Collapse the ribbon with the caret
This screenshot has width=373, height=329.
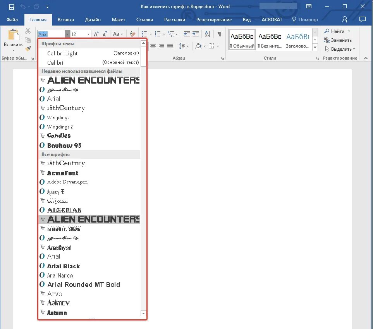click(366, 58)
